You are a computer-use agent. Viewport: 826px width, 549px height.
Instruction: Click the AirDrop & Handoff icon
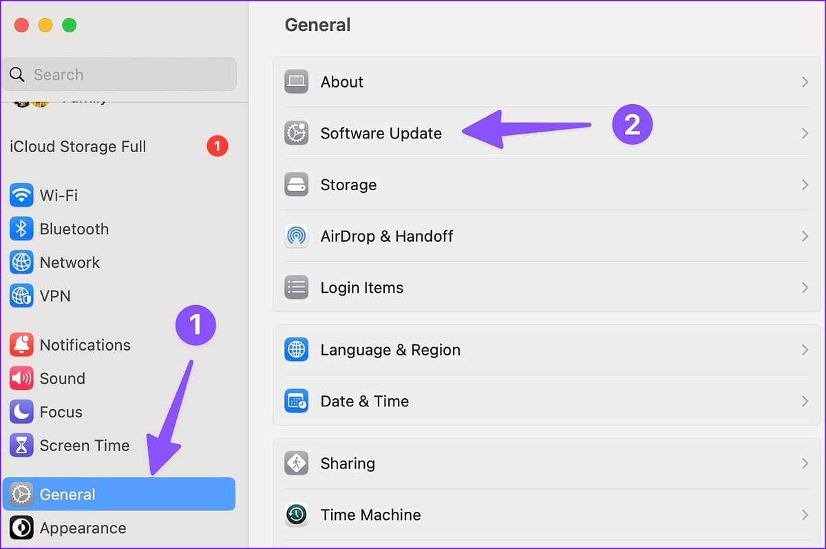pos(297,236)
